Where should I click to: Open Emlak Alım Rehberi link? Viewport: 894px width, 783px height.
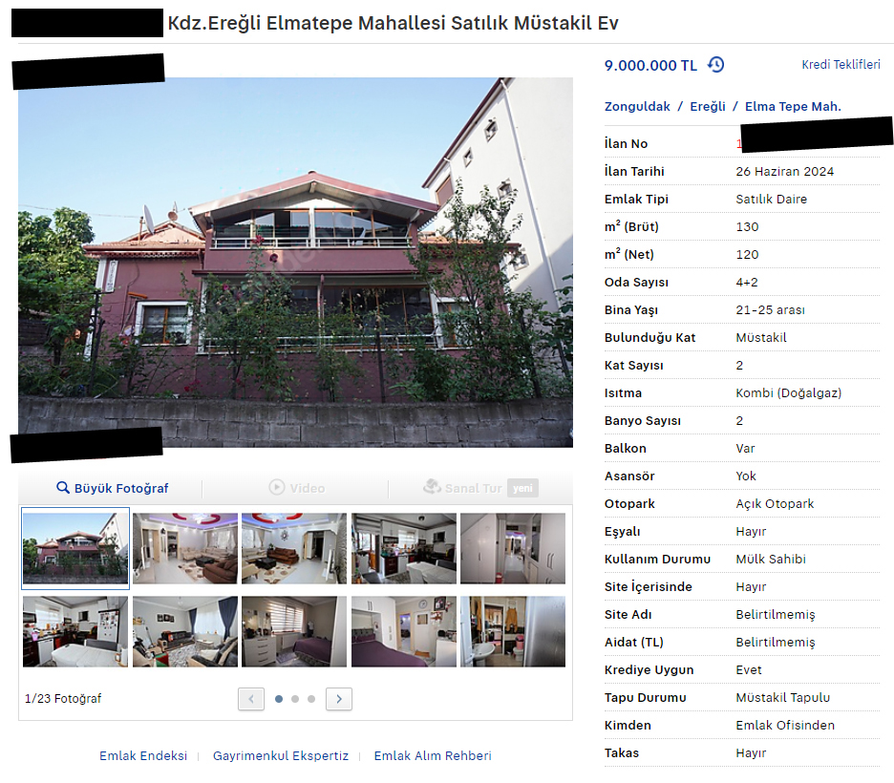(432, 755)
